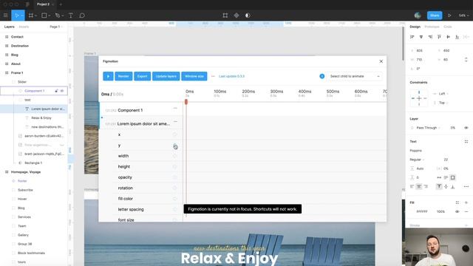This screenshot has height=266, width=473.
Task: Toggle Layer visibility eye in Design panel
Action: [x=466, y=128]
